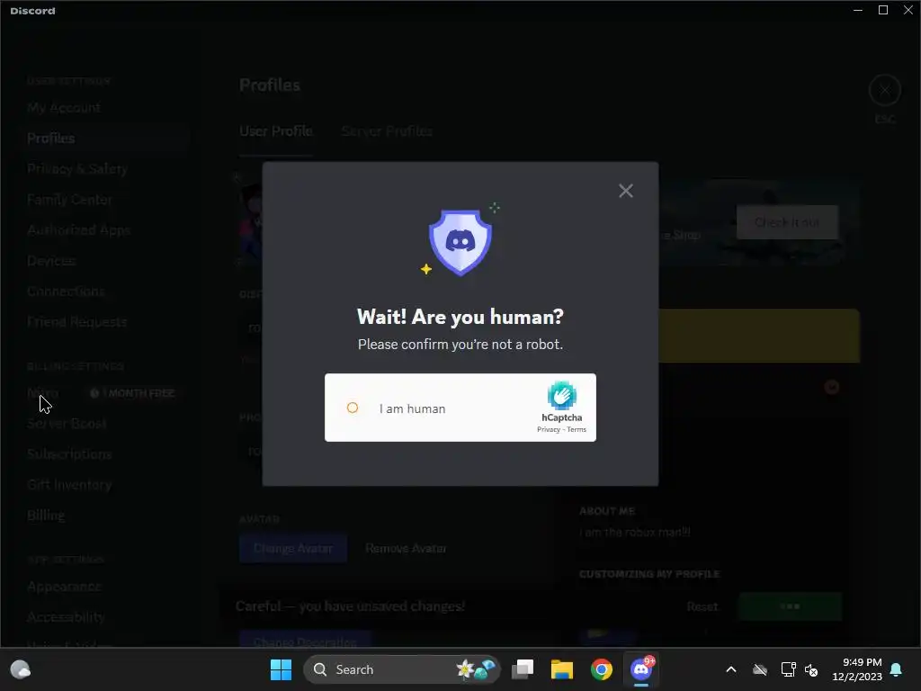Open Devices settings

[51, 260]
